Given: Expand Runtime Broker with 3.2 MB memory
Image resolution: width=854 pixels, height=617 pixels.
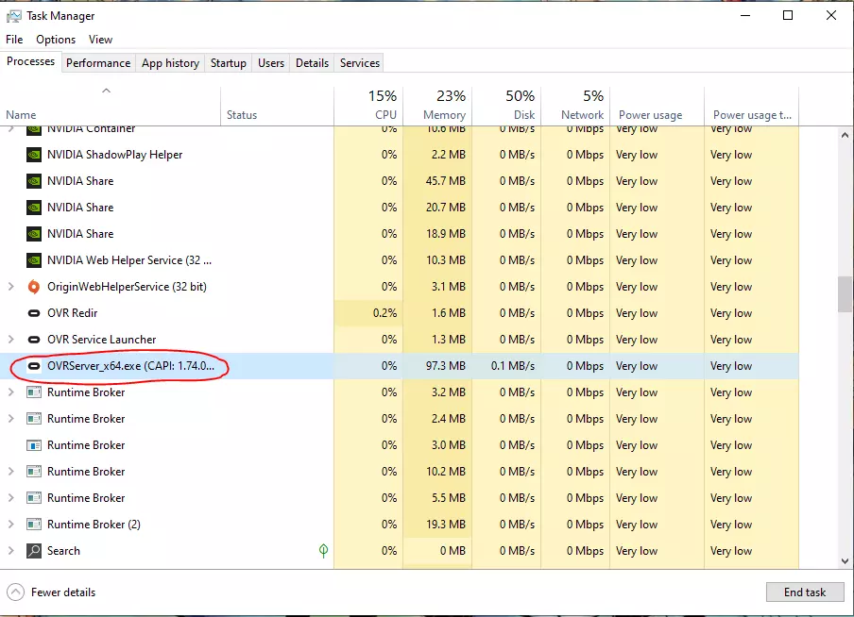Looking at the screenshot, I should point(11,392).
